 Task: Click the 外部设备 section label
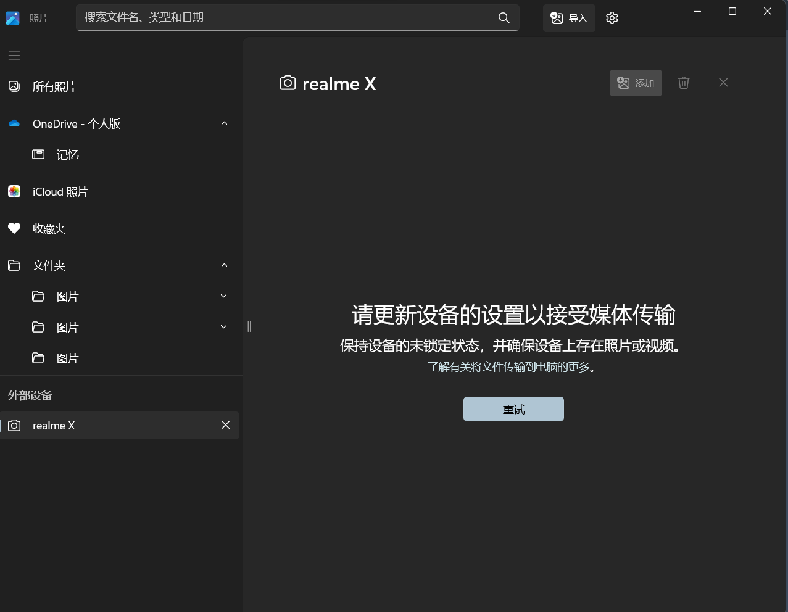(30, 395)
